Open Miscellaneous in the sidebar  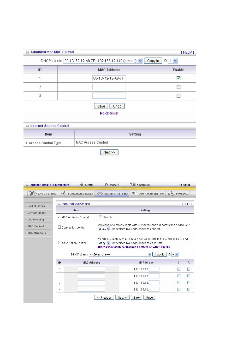pyautogui.click(x=37, y=233)
